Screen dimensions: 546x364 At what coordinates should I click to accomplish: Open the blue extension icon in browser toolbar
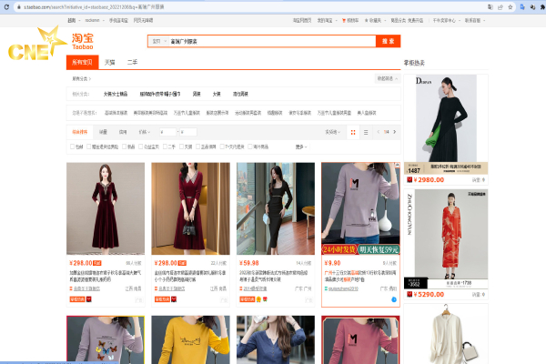point(522,7)
